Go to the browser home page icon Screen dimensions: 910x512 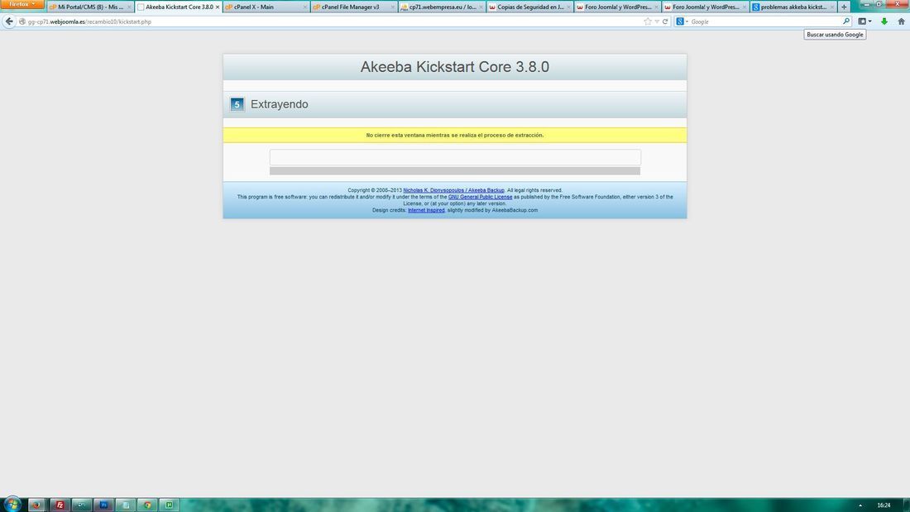(901, 22)
